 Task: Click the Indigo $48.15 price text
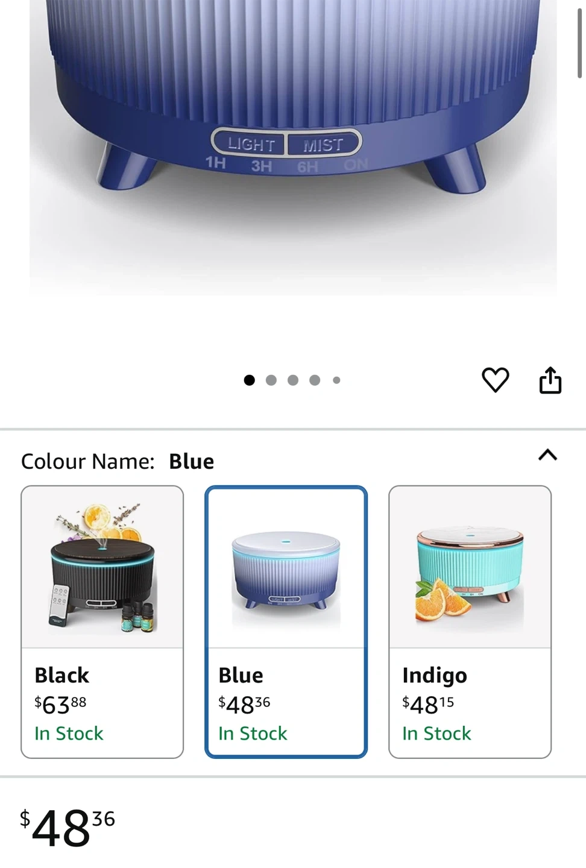428,703
